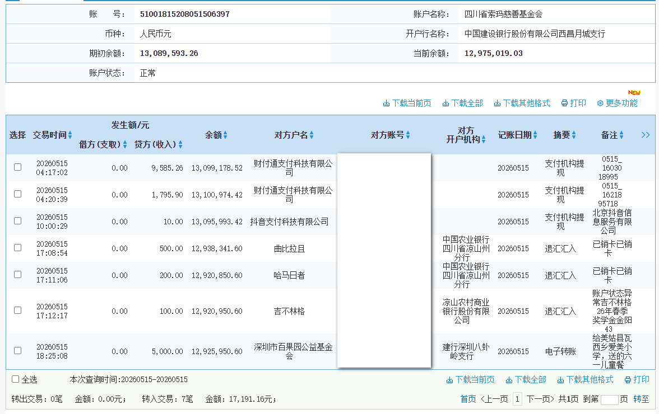Sort by 余额 column arrows

click(225, 135)
